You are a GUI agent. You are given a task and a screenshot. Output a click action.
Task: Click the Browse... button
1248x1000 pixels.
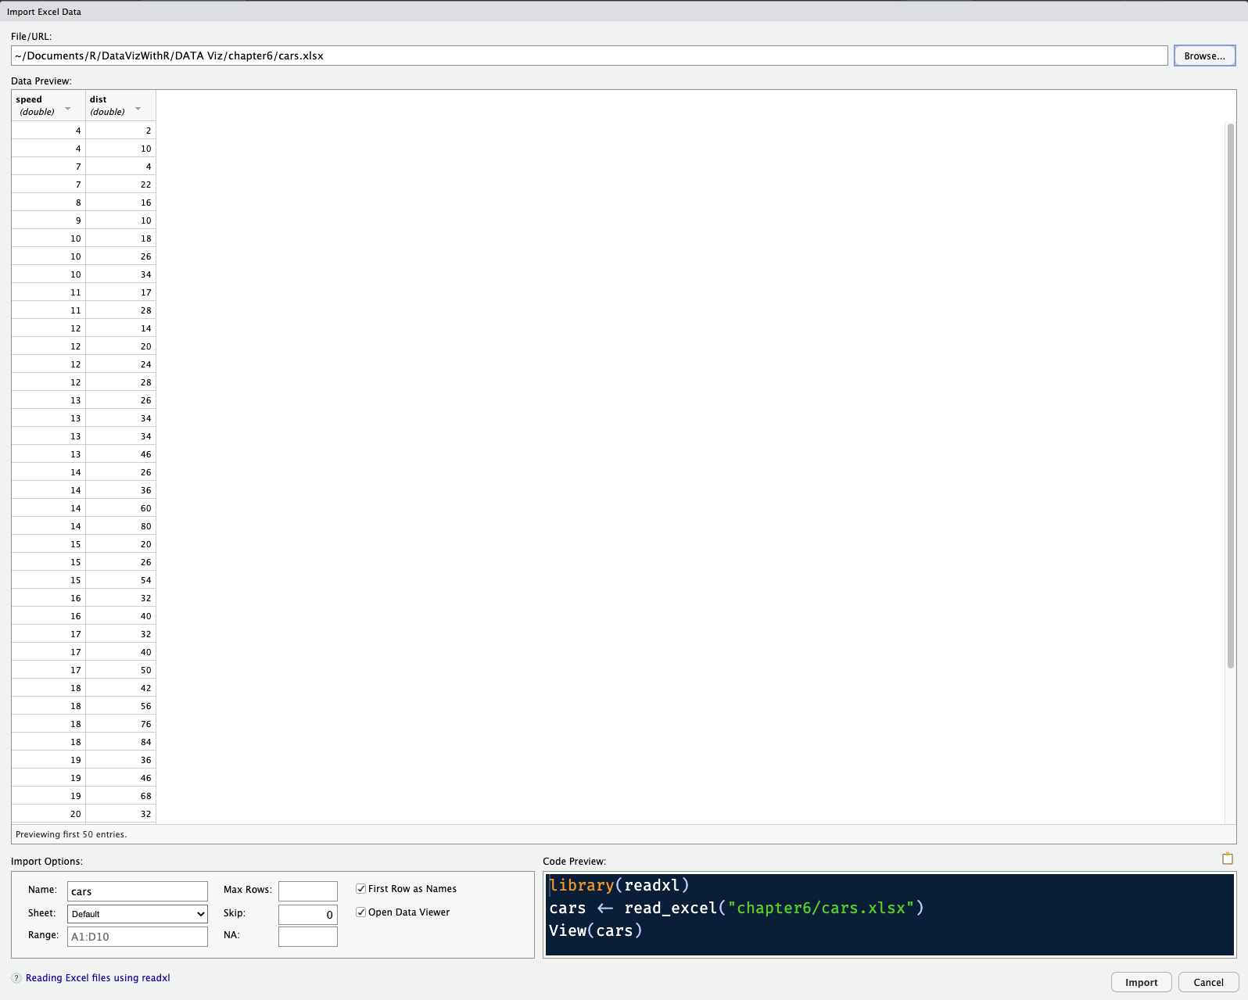(x=1204, y=56)
